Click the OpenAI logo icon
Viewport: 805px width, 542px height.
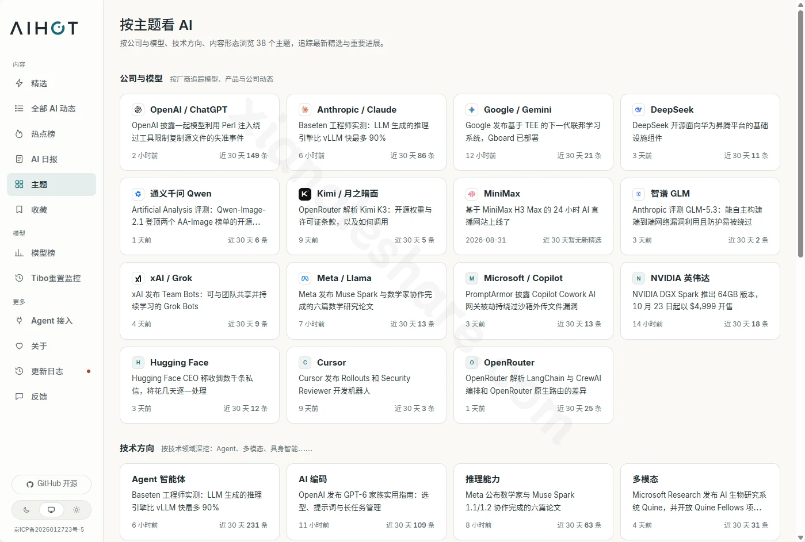[x=138, y=110]
